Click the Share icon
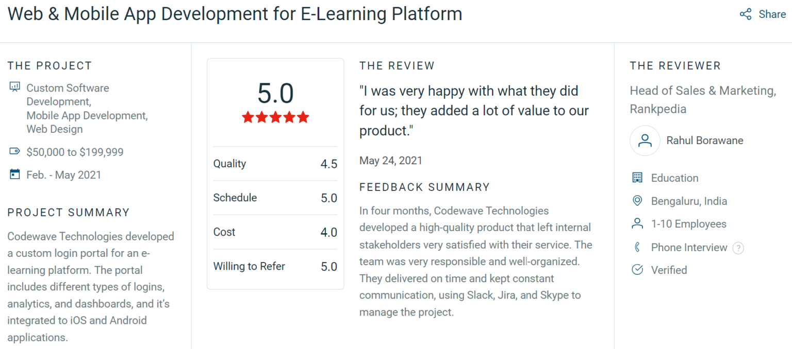Viewport: 792px width, 349px height. [746, 14]
